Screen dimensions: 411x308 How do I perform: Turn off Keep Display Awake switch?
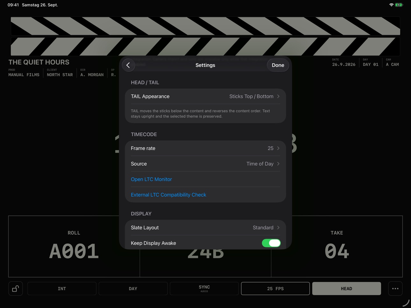(271, 243)
